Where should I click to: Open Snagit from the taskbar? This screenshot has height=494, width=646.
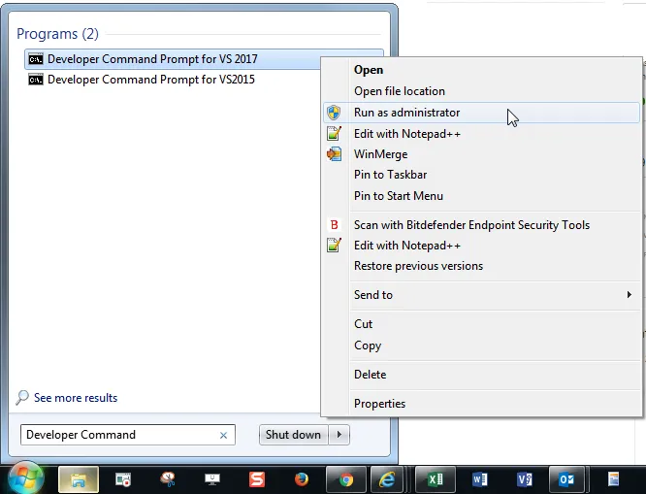coord(257,479)
